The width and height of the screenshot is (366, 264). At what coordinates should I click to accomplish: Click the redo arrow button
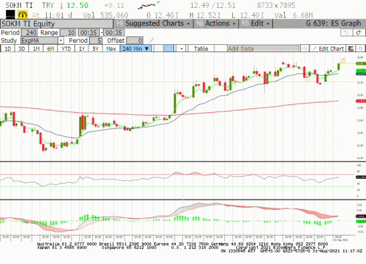click(x=359, y=33)
